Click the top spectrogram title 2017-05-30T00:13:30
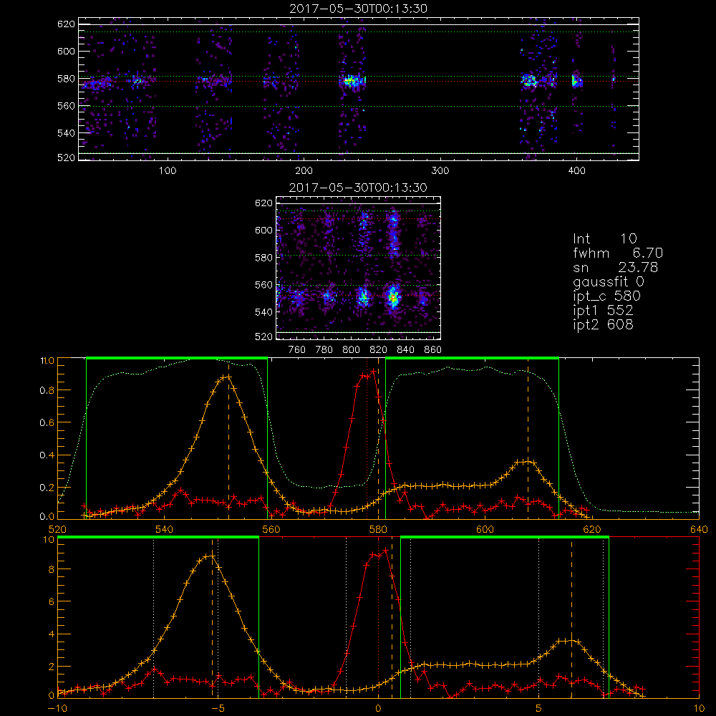 pyautogui.click(x=358, y=9)
